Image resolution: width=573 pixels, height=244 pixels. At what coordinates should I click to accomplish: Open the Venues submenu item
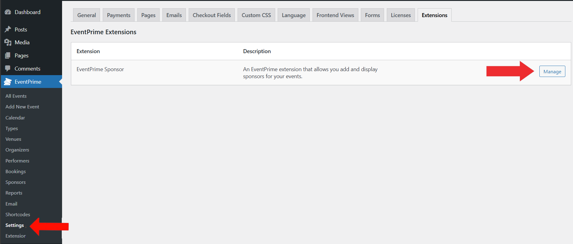coord(13,139)
